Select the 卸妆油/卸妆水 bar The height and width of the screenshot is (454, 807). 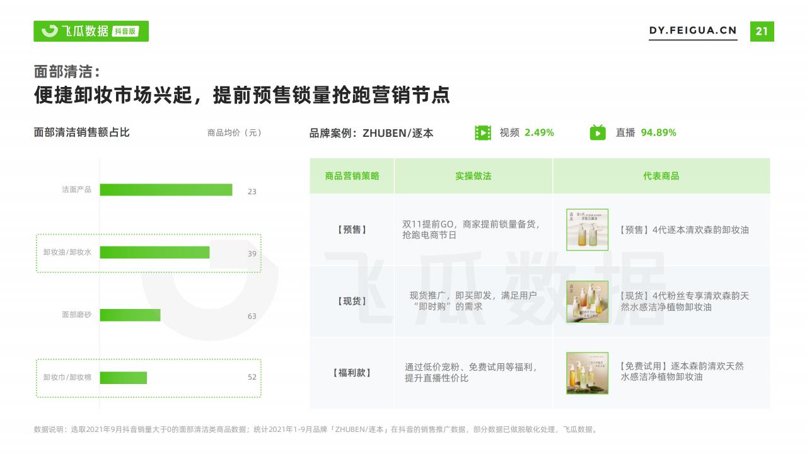pos(154,252)
